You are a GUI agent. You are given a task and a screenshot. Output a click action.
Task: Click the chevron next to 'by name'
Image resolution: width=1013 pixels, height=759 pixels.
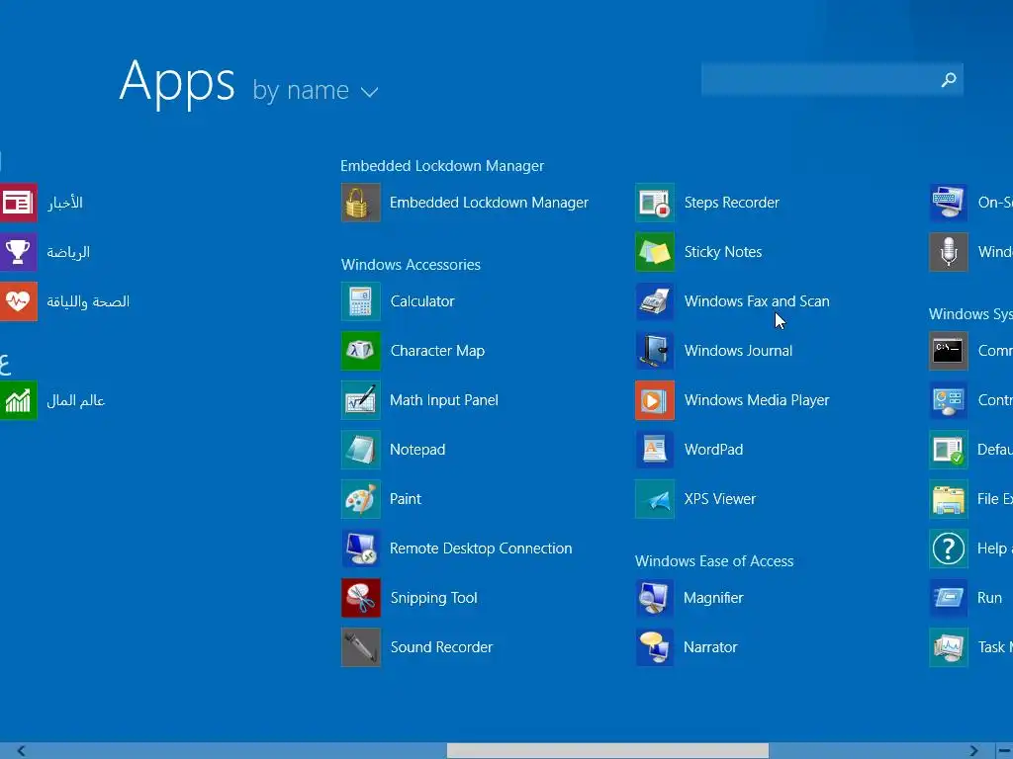(x=370, y=92)
